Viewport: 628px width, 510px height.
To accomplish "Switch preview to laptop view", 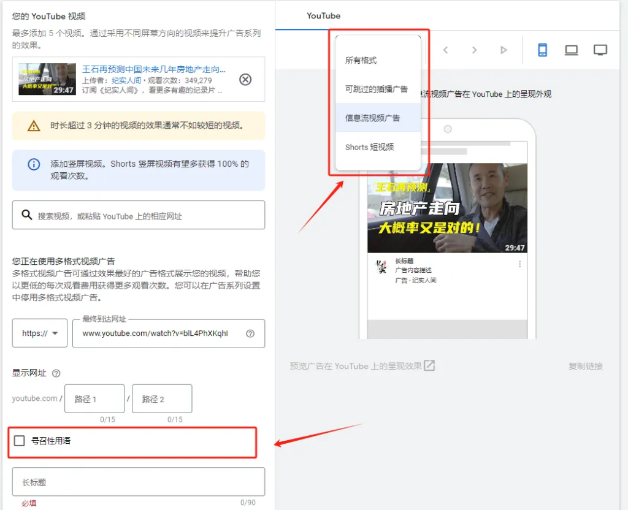I will pos(571,50).
